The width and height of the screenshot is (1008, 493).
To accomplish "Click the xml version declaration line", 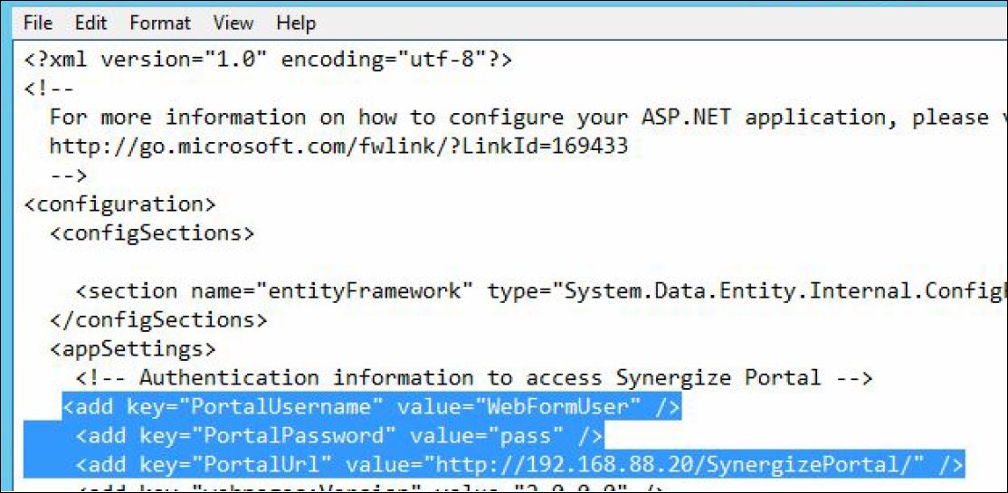I will tap(268, 61).
